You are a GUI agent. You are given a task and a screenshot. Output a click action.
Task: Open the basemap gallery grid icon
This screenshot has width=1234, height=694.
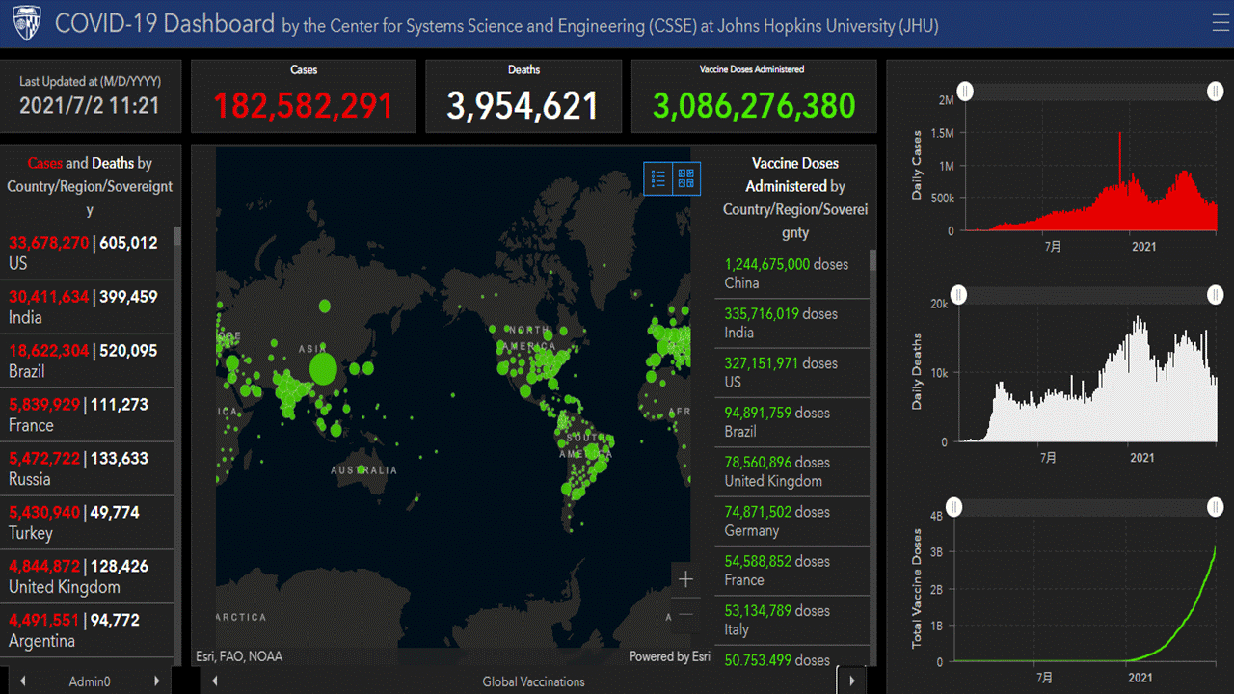pyautogui.click(x=686, y=178)
